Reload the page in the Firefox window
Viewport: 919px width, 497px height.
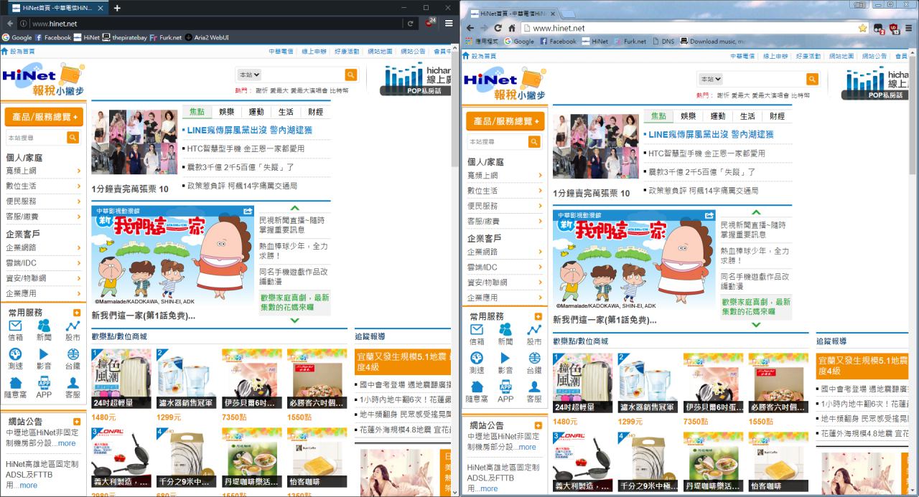(411, 24)
